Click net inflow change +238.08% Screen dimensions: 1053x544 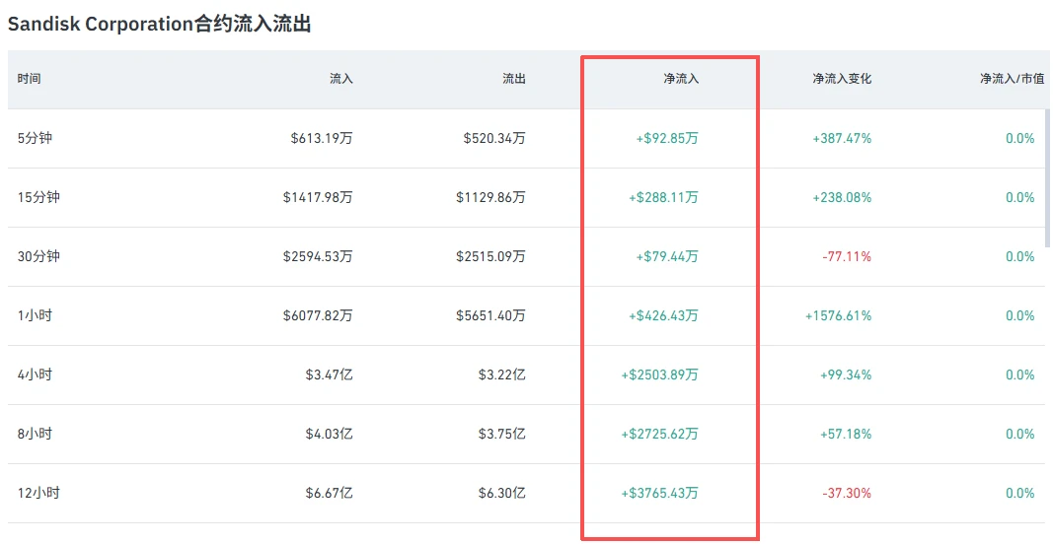pyautogui.click(x=842, y=197)
